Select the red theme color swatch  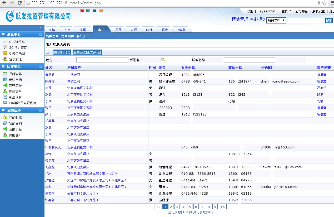coord(82,11)
